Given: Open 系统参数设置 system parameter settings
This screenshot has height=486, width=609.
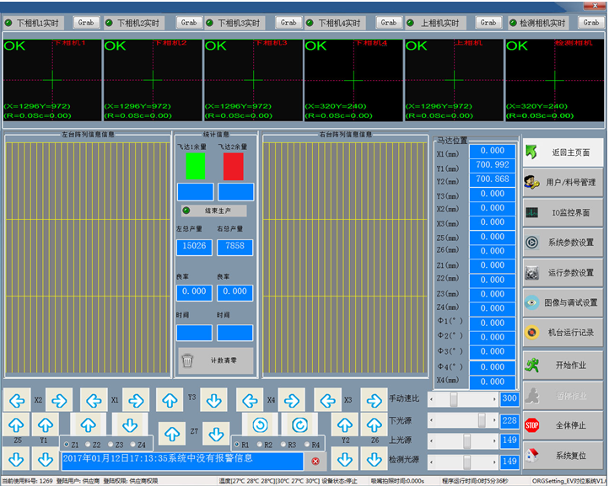Looking at the screenshot, I should pos(563,243).
